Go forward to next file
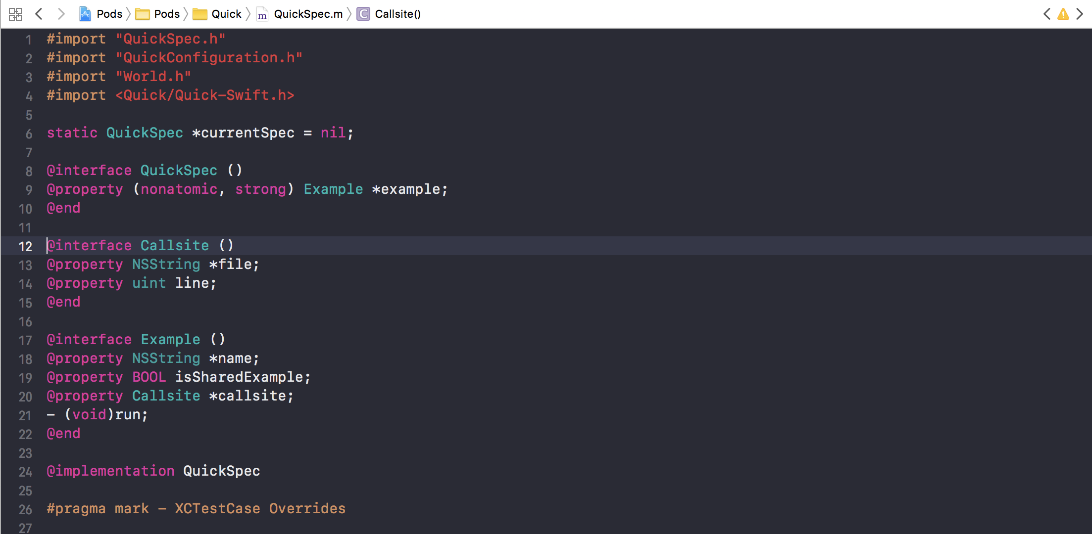 [61, 14]
